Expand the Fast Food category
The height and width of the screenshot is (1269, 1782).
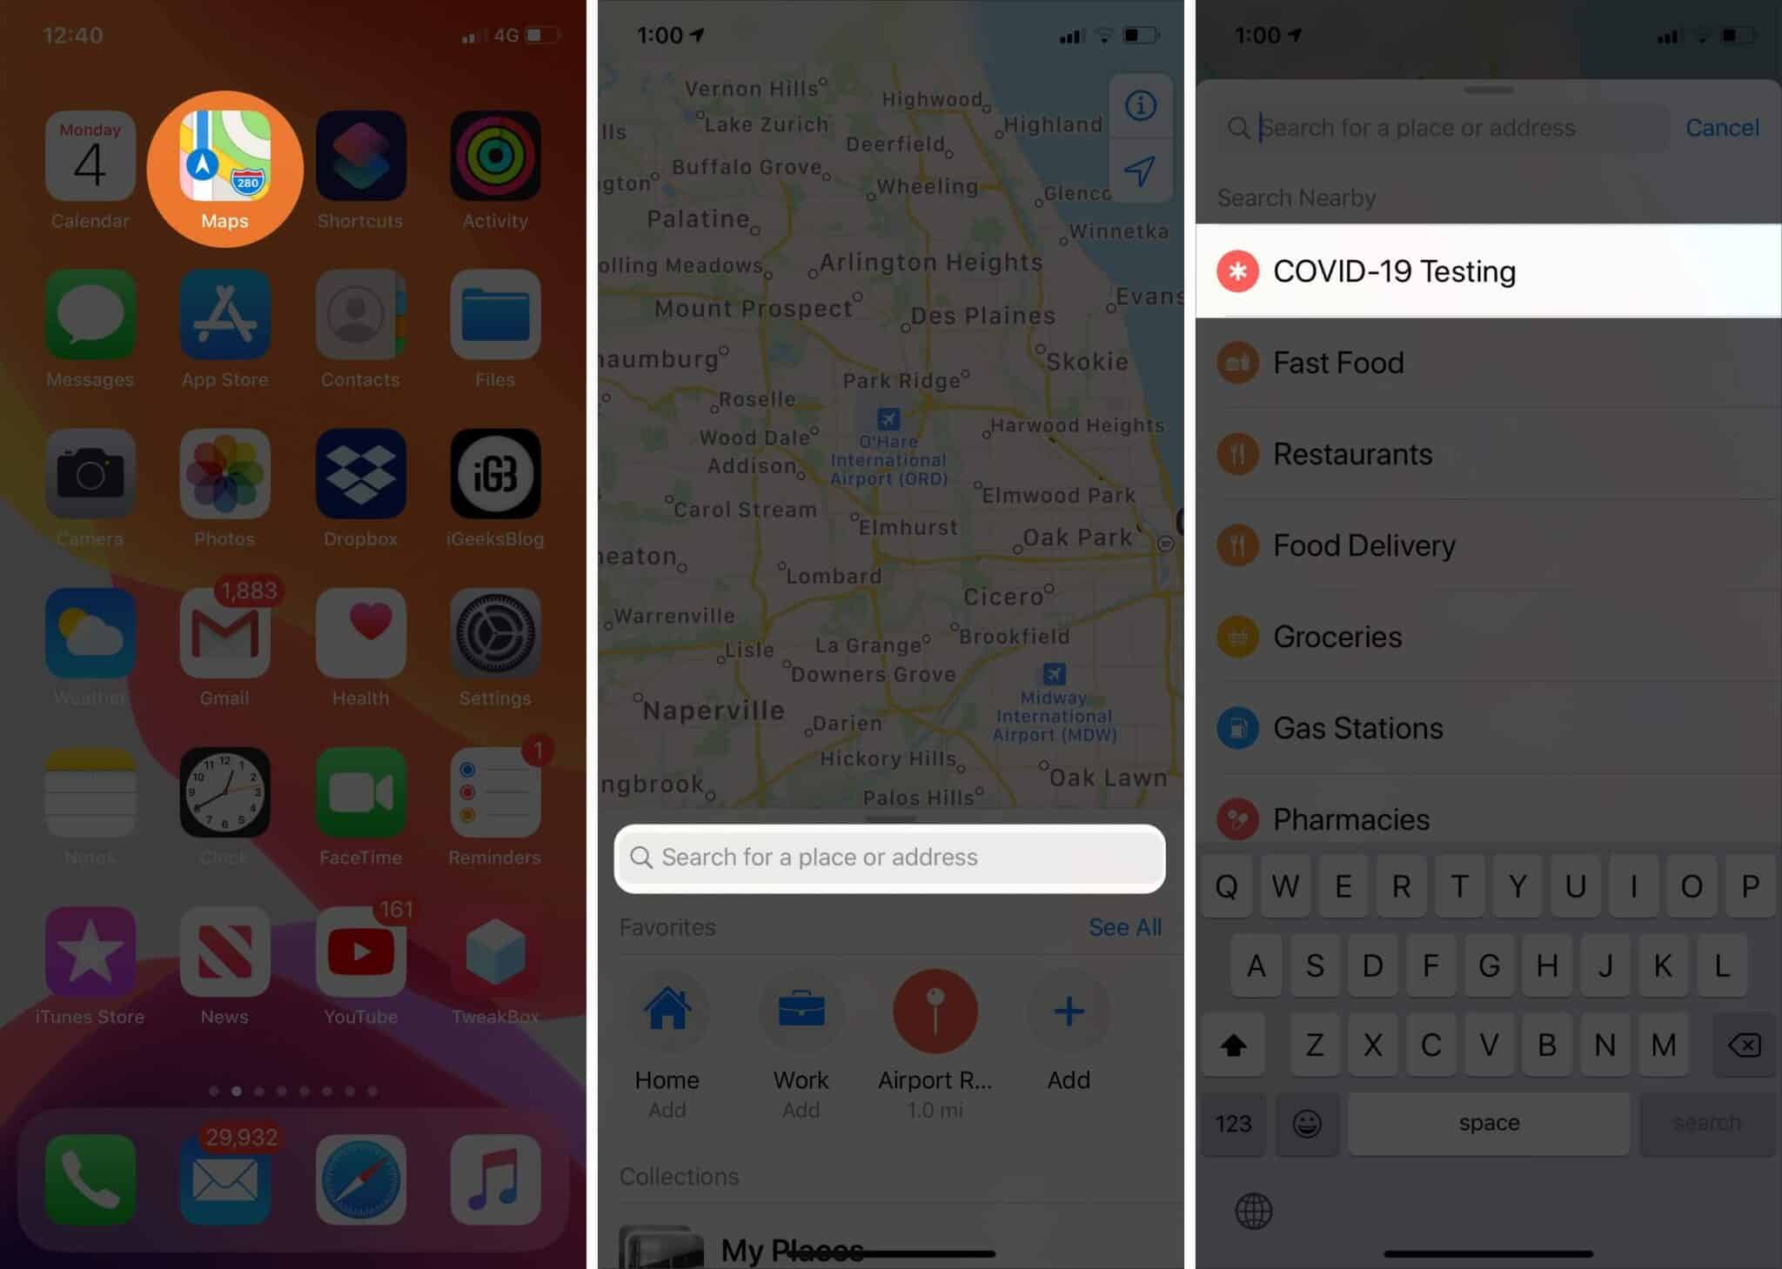point(1488,361)
